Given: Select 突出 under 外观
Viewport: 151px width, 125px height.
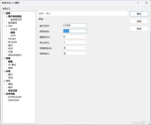Looking at the screenshot, I should click(x=10, y=77).
